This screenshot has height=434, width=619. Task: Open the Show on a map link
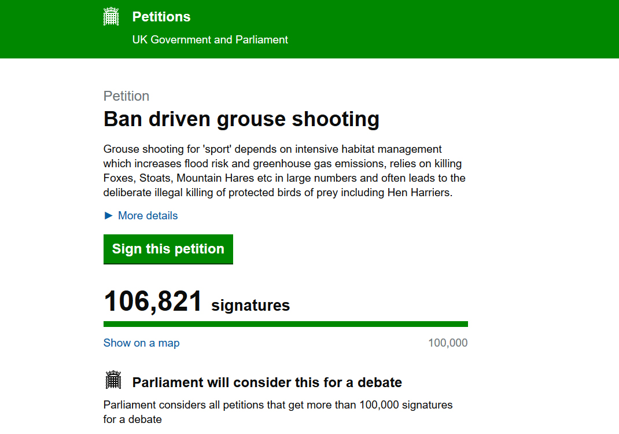tap(141, 343)
